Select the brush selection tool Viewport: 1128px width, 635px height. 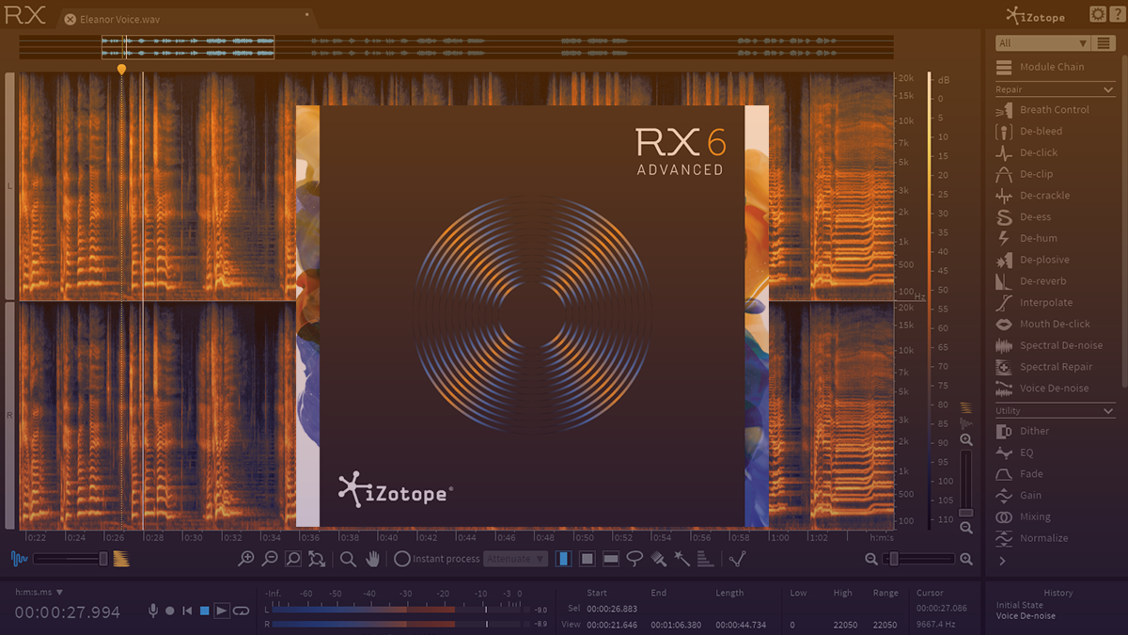point(658,559)
